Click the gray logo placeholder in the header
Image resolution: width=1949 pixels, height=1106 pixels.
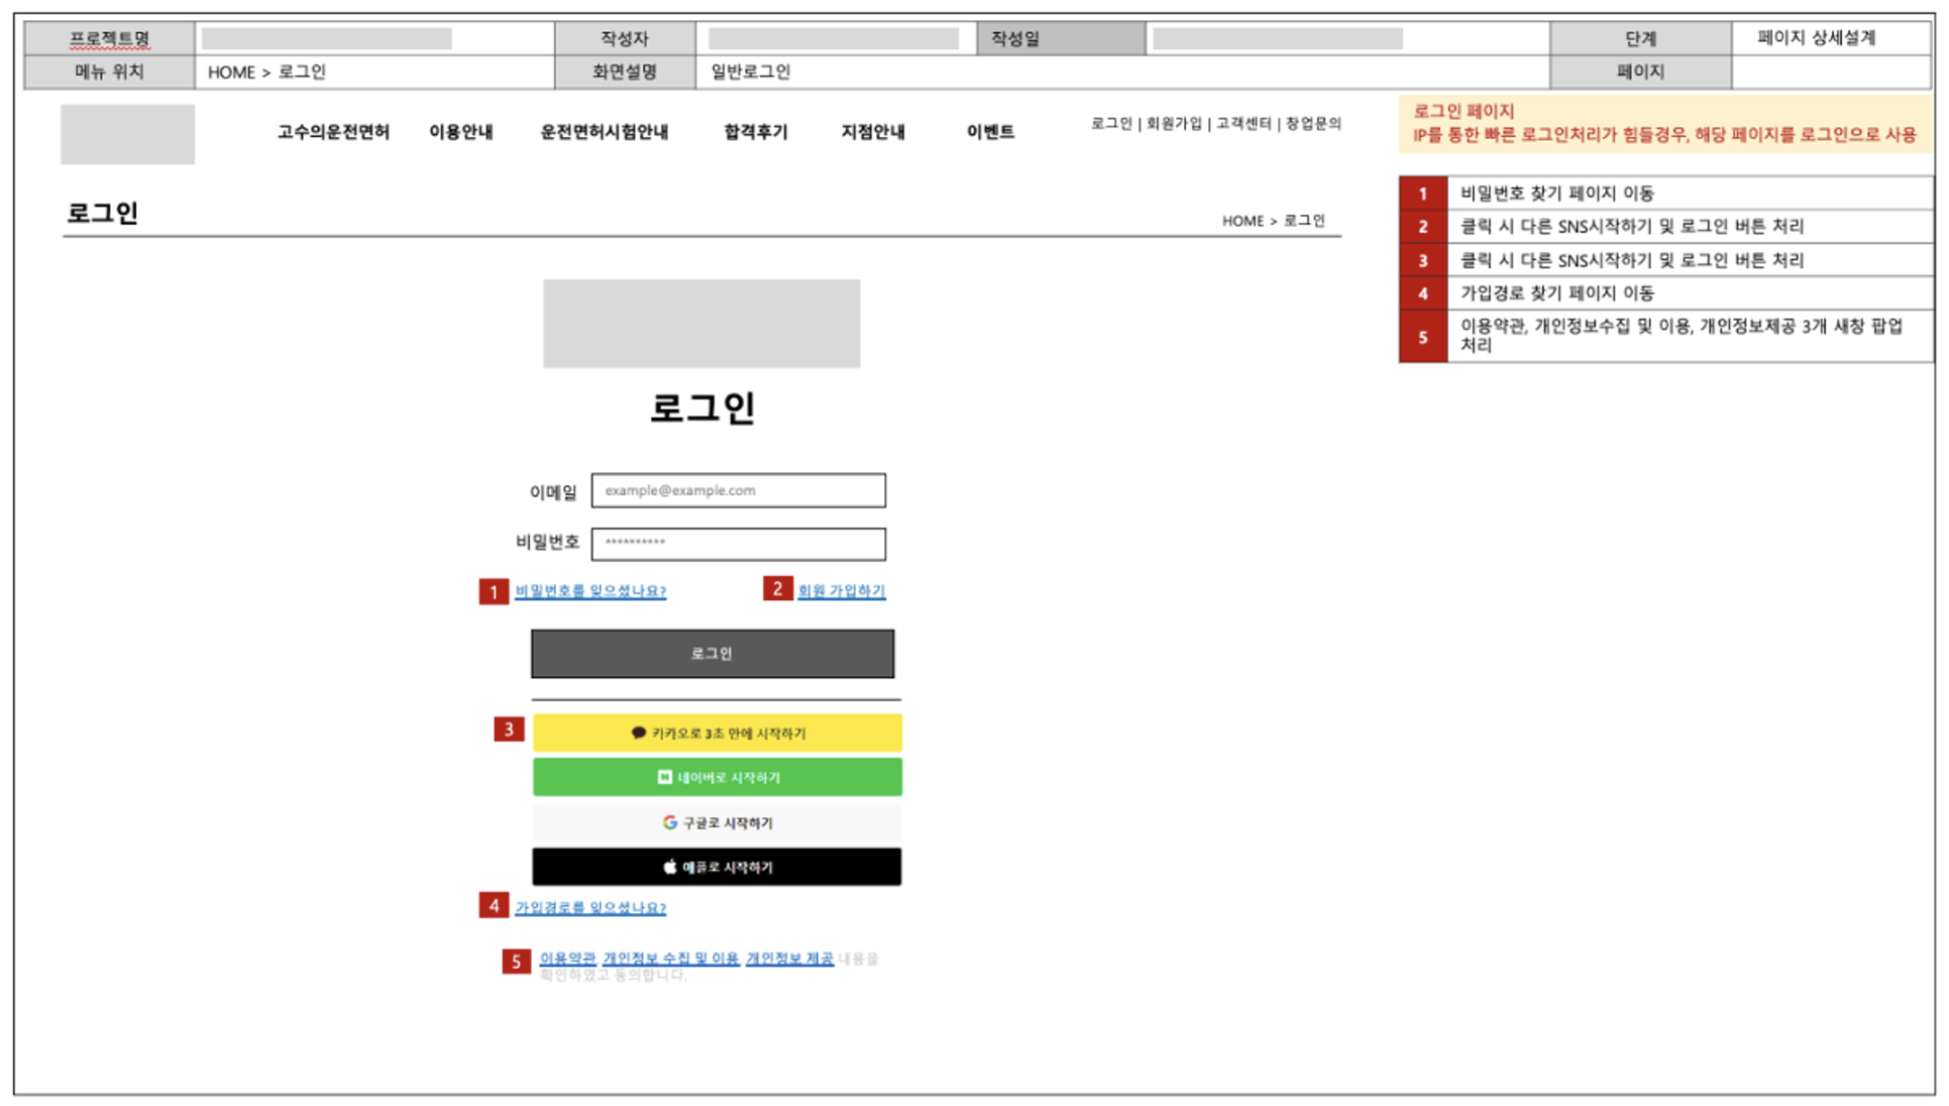coord(127,134)
